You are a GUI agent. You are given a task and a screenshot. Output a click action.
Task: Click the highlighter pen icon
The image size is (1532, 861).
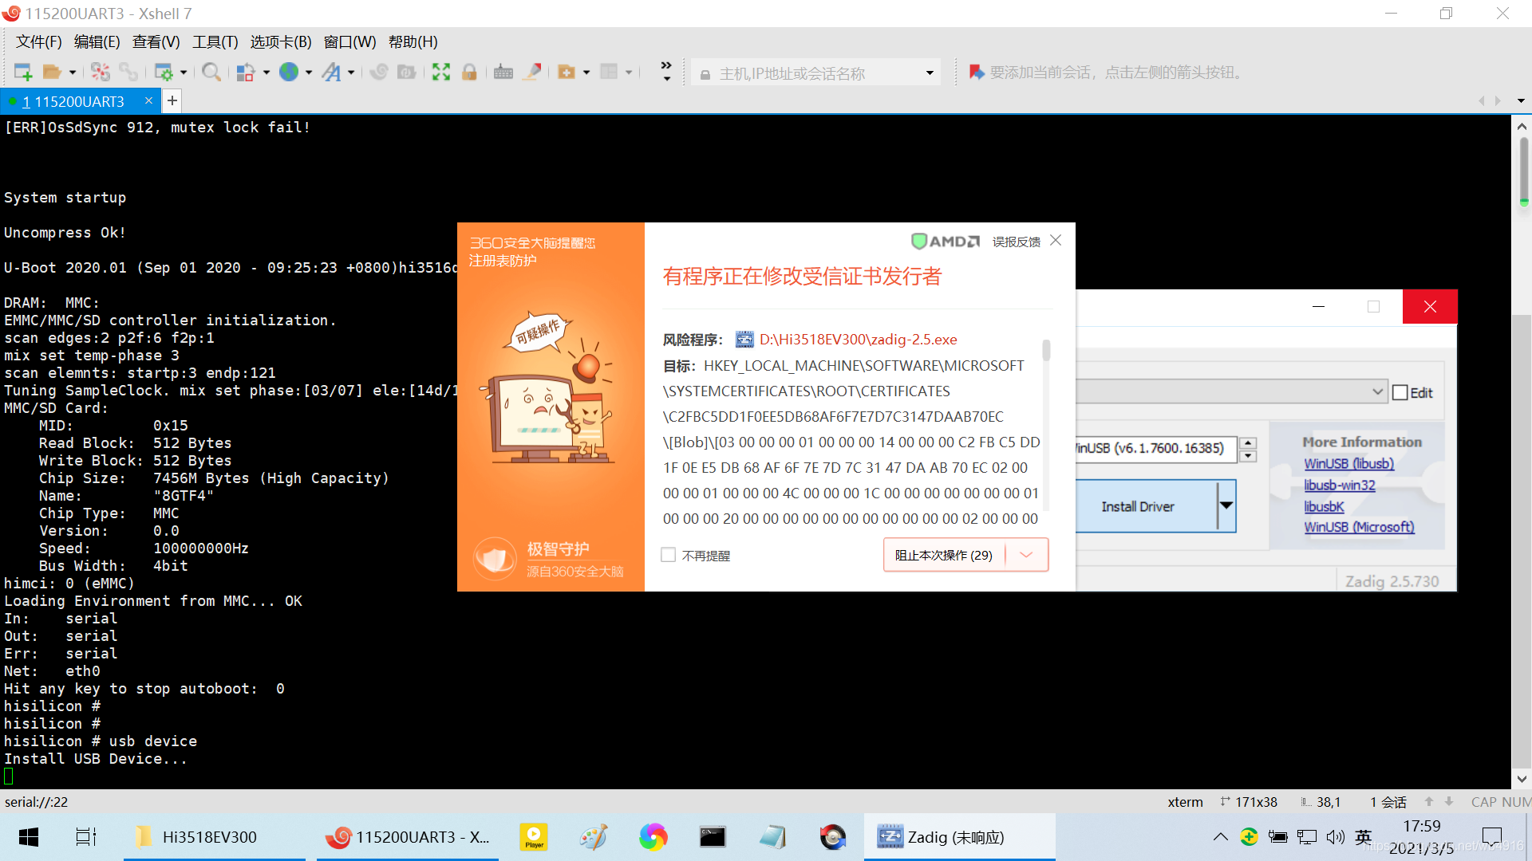tap(532, 73)
